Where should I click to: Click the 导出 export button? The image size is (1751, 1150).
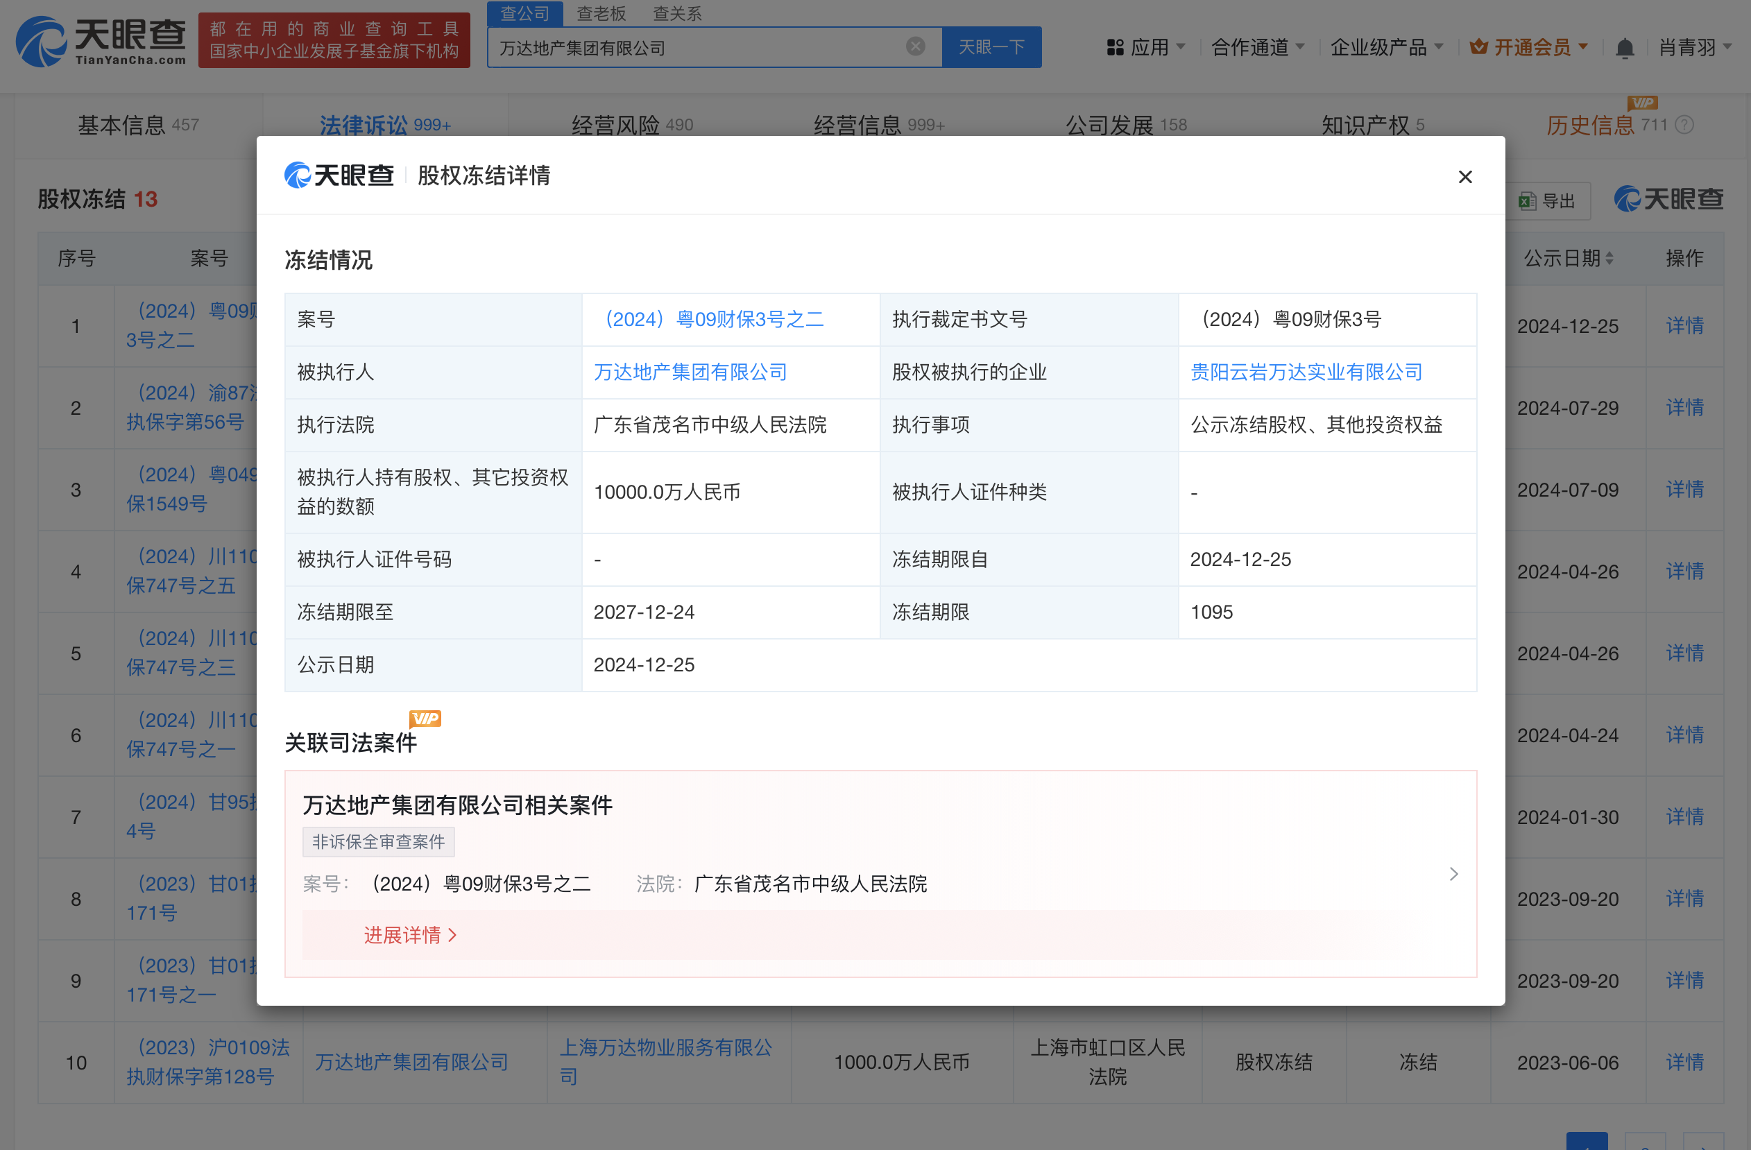click(1548, 201)
